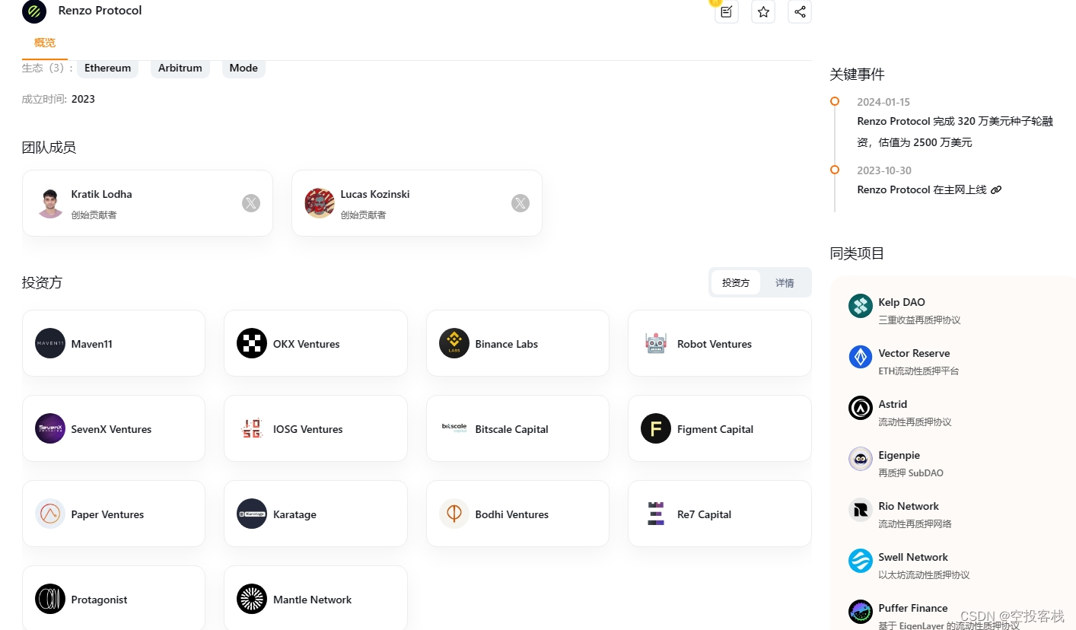Click the Bitscale Capital logo
This screenshot has height=630, width=1076.
click(x=454, y=428)
